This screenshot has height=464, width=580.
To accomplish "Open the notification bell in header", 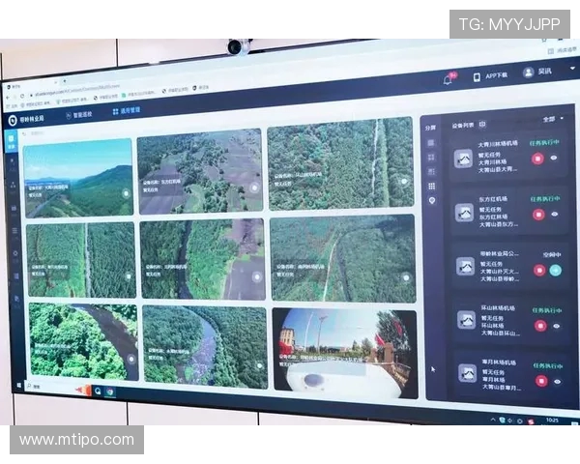I will (x=448, y=78).
